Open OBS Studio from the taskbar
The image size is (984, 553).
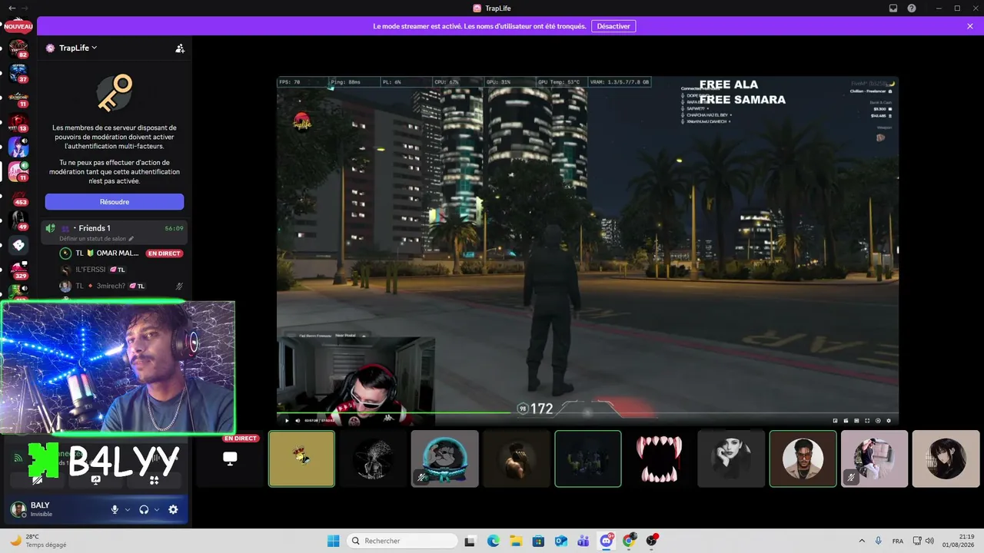(x=652, y=541)
